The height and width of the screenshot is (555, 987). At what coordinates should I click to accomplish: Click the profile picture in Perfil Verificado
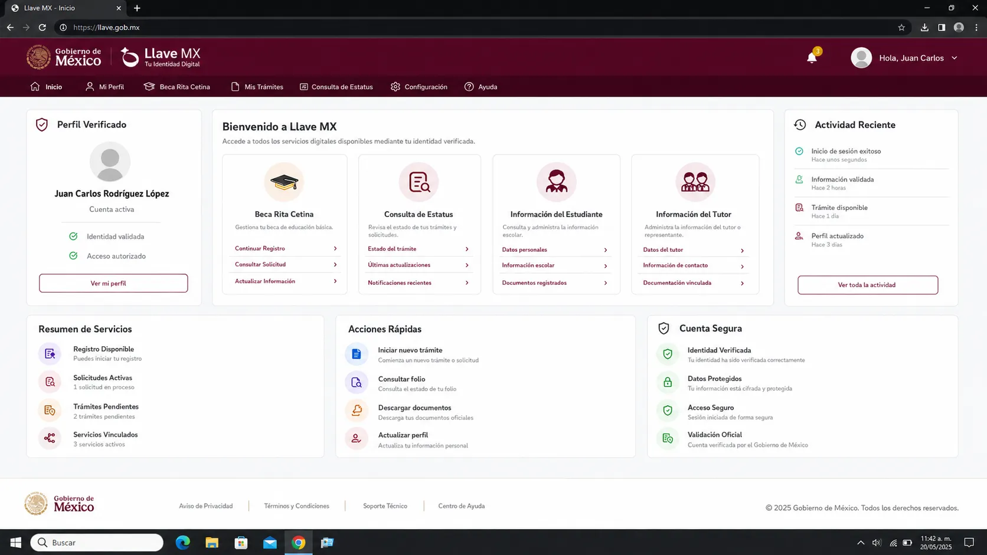coord(110,162)
